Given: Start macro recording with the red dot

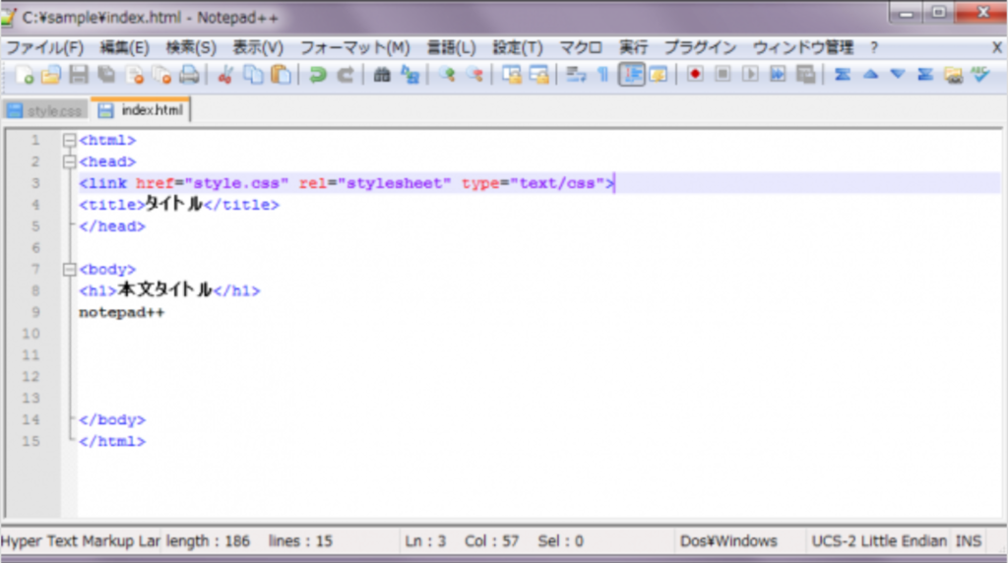Looking at the screenshot, I should point(694,75).
